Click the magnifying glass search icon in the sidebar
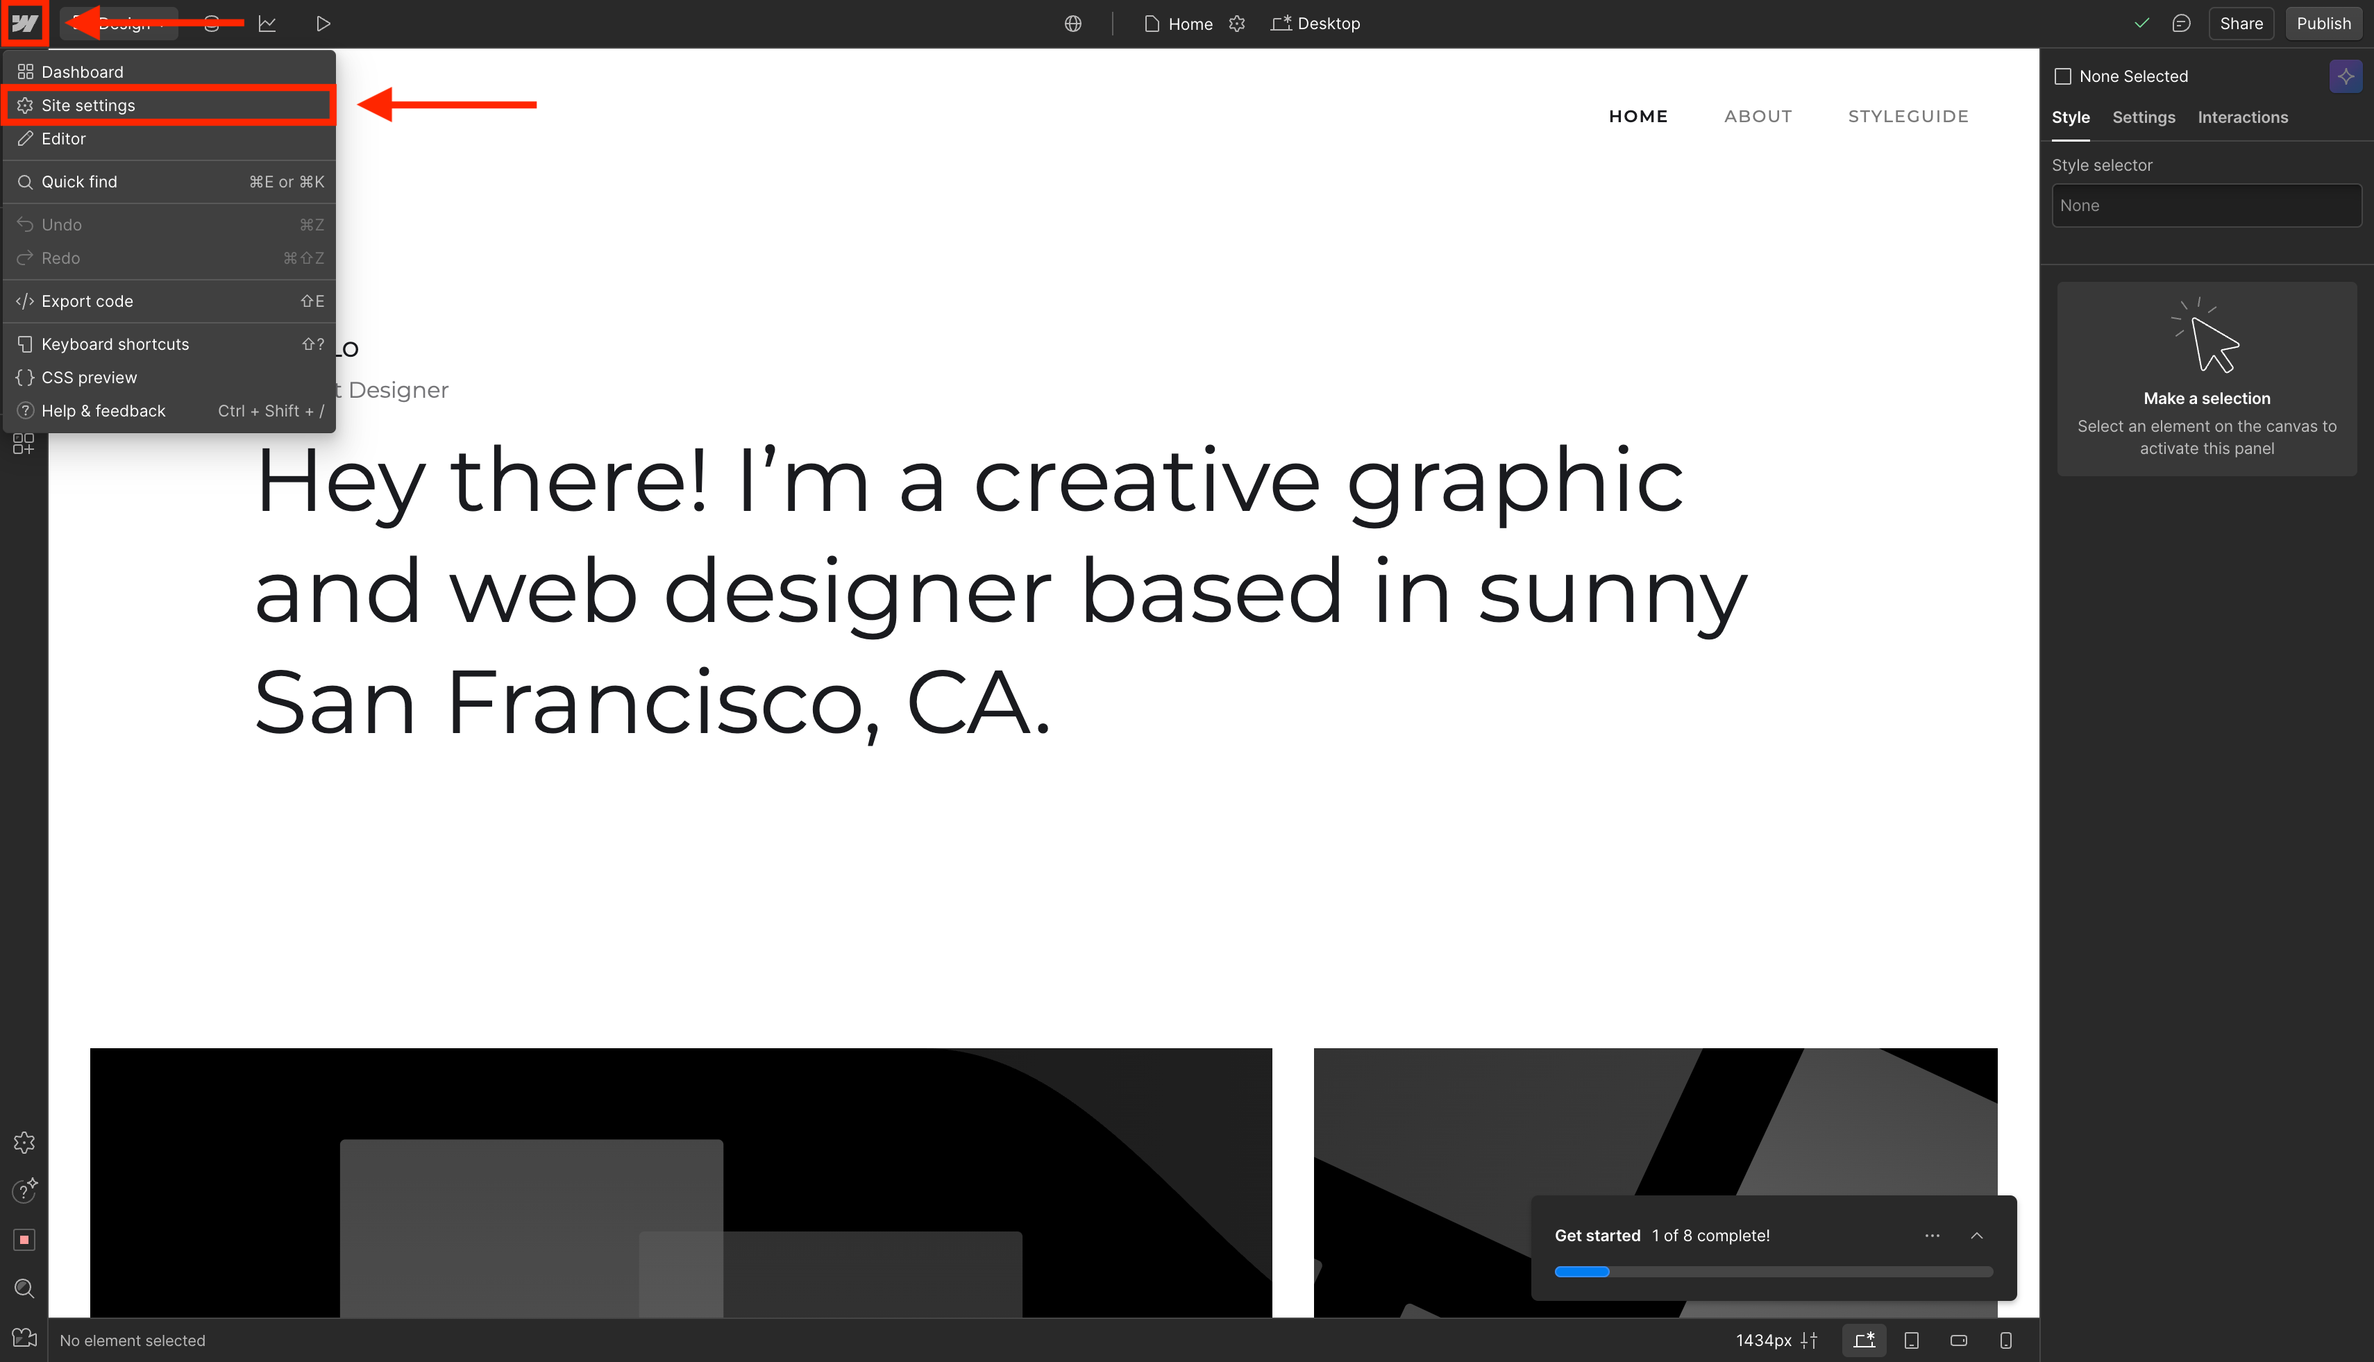 24,1288
